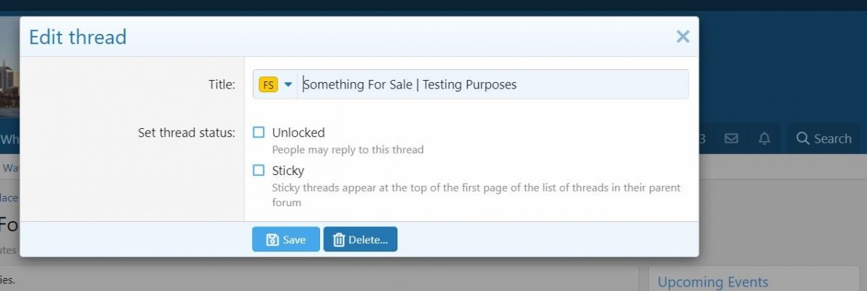
Task: Click the trash can icon
Action: pyautogui.click(x=339, y=240)
